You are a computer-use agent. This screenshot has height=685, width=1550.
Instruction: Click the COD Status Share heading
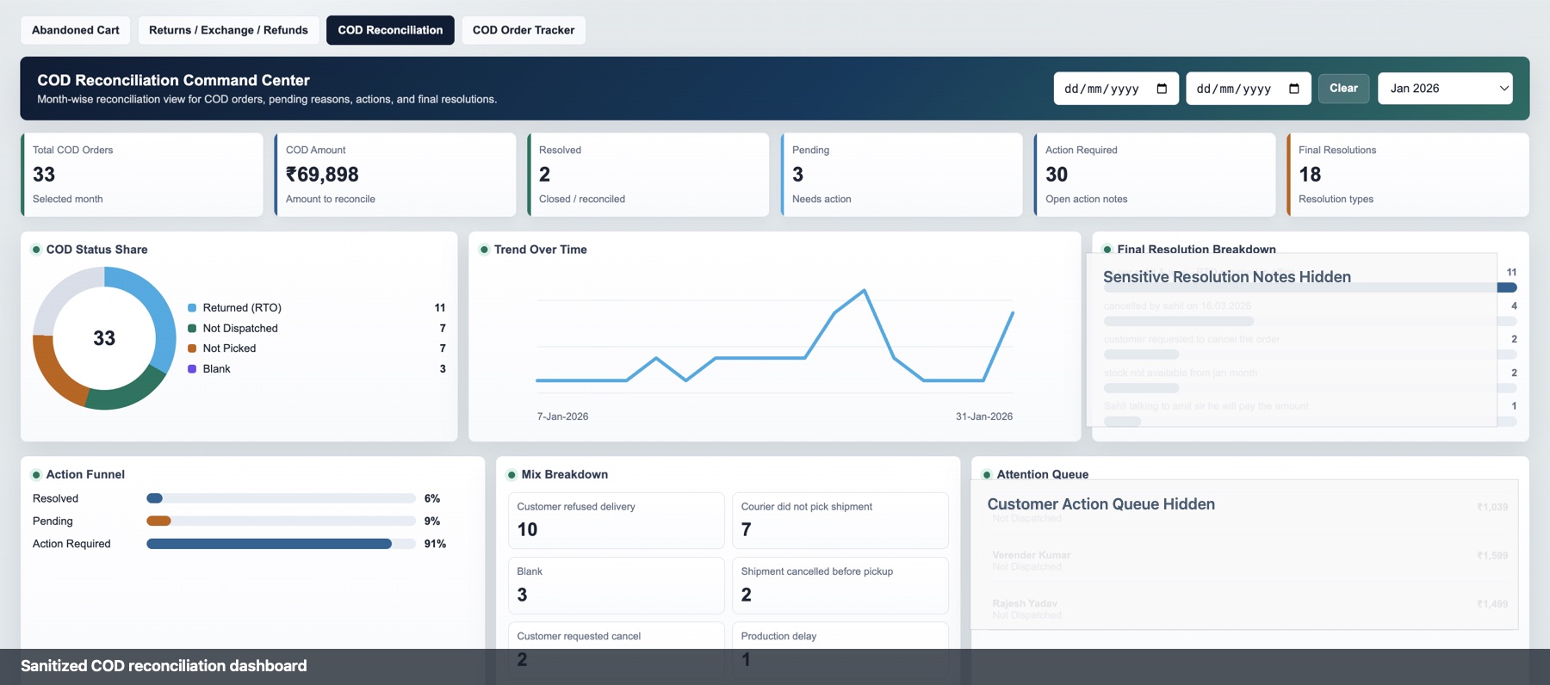pyautogui.click(x=96, y=250)
